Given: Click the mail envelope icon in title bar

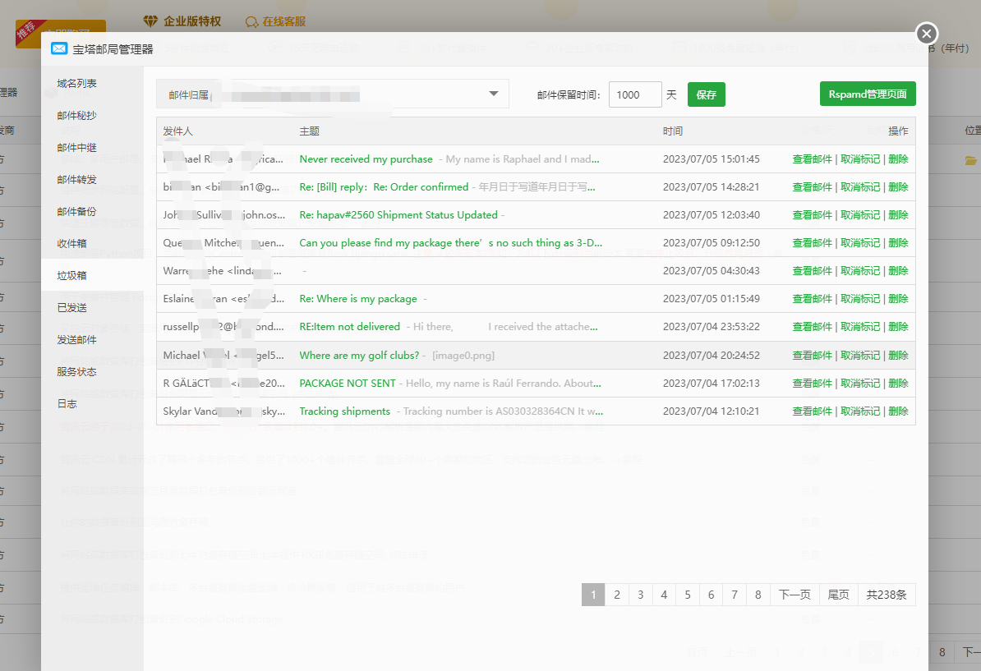Looking at the screenshot, I should [59, 49].
